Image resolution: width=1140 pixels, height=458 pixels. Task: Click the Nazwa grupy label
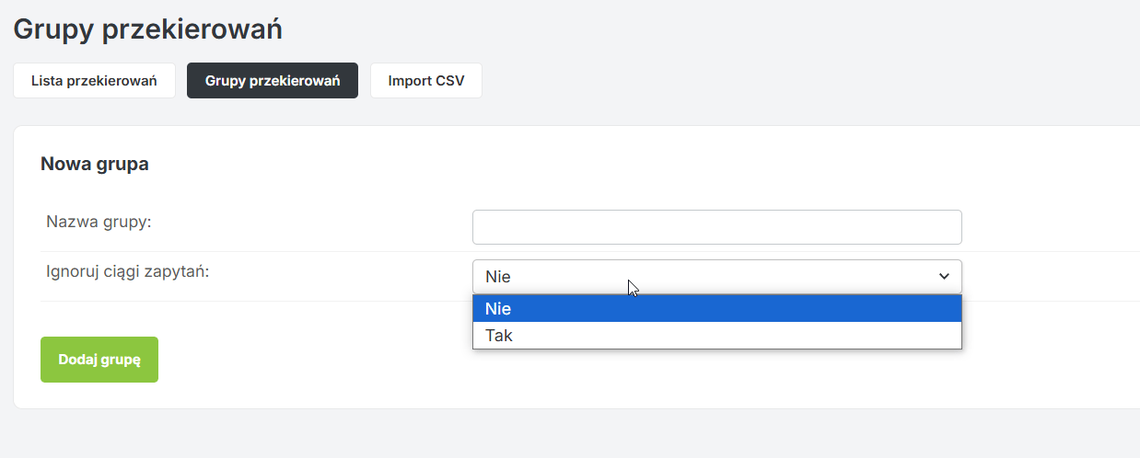[x=99, y=222]
